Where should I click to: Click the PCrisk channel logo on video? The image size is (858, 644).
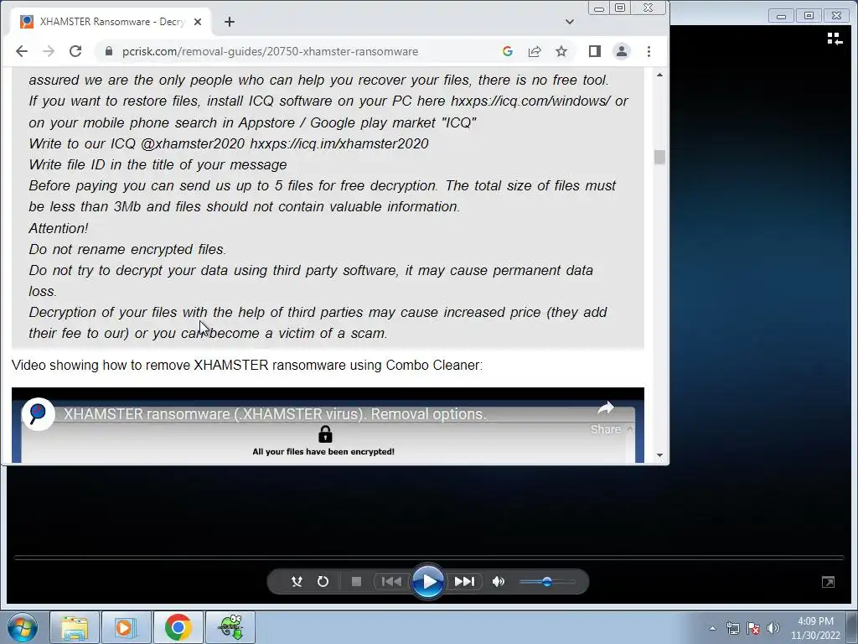38,414
